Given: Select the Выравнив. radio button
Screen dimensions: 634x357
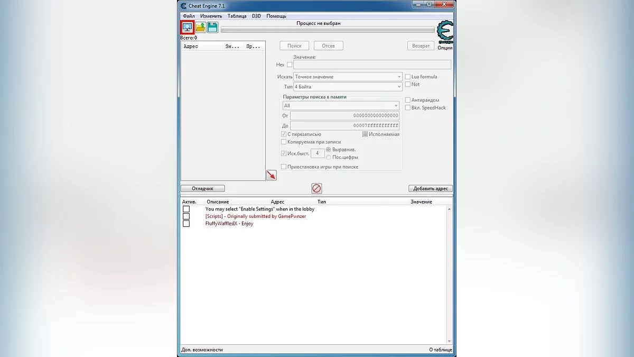Looking at the screenshot, I should pos(329,150).
